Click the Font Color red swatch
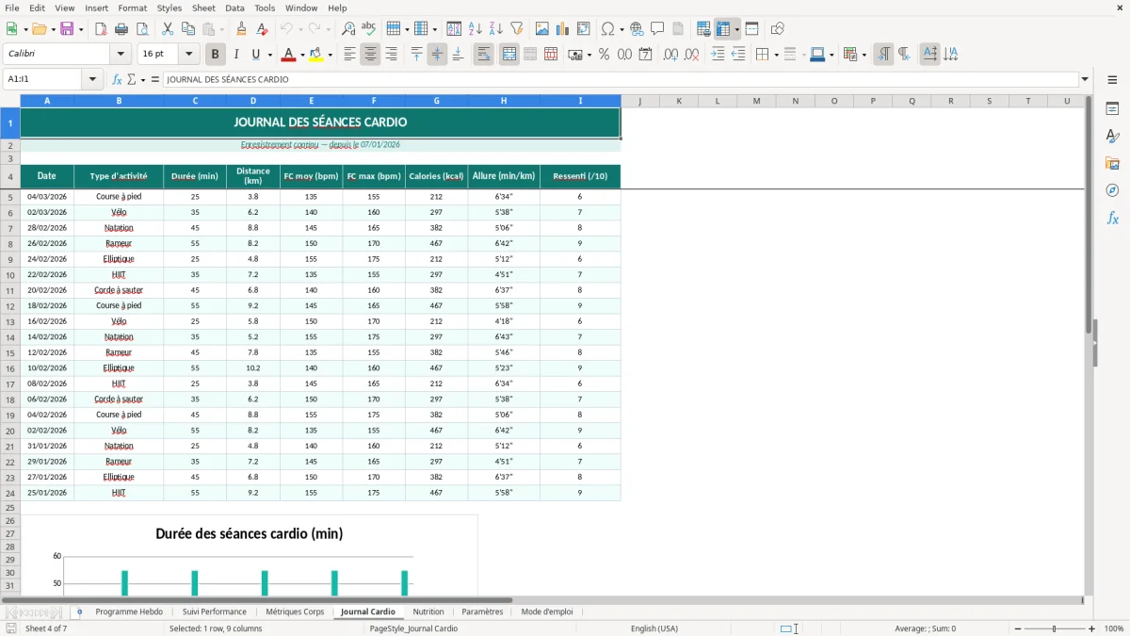The image size is (1130, 636). click(x=288, y=55)
